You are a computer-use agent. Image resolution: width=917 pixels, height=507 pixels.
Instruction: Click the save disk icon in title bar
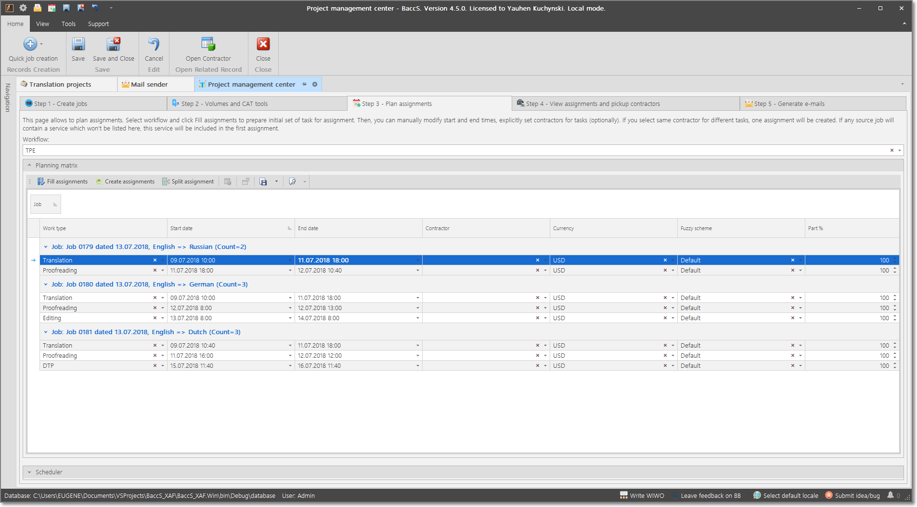(x=66, y=8)
